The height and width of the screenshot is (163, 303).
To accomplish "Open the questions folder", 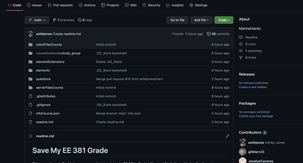I will [x=43, y=79].
